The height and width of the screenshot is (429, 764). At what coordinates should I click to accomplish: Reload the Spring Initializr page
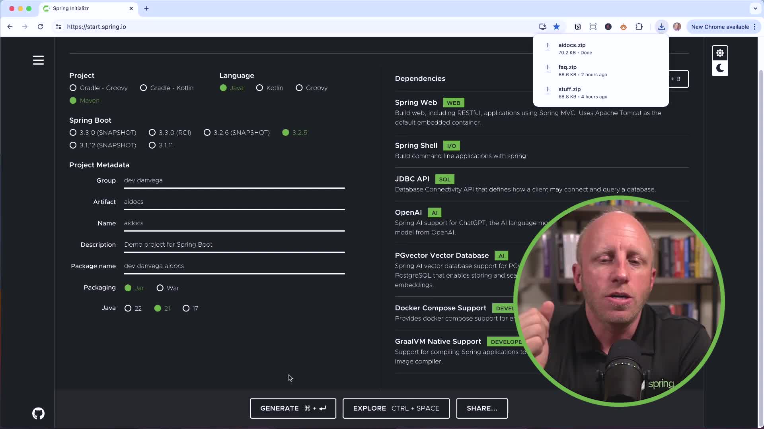[40, 27]
